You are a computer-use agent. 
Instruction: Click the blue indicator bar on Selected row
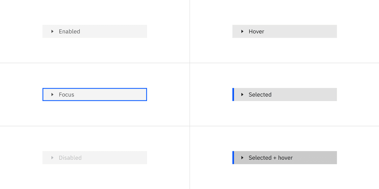(233, 94)
